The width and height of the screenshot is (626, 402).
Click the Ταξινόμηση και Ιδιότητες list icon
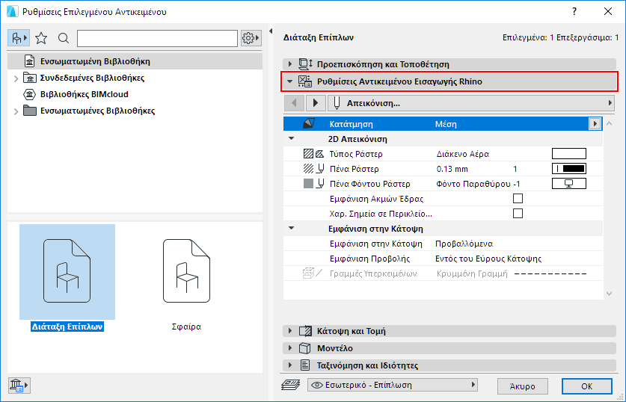[305, 365]
